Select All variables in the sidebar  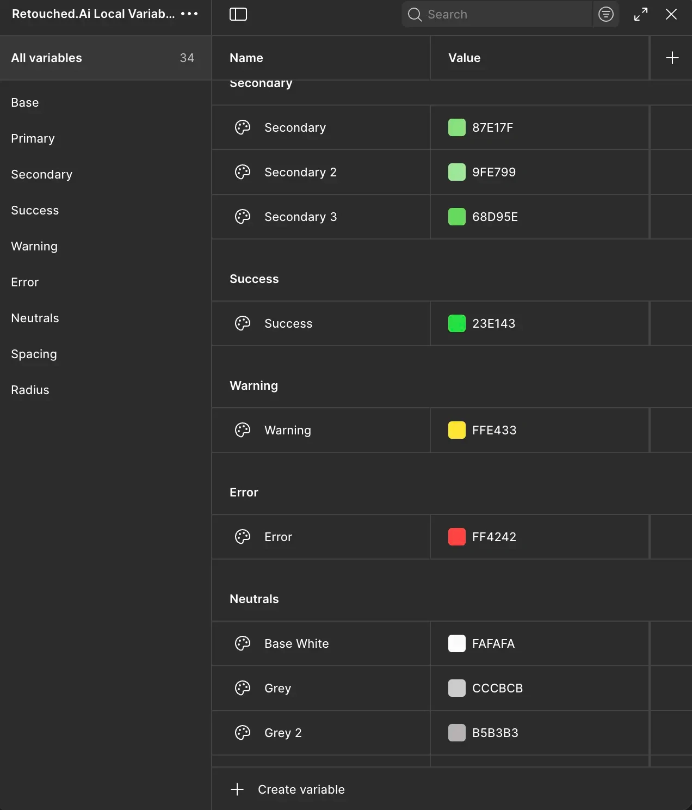(106, 58)
